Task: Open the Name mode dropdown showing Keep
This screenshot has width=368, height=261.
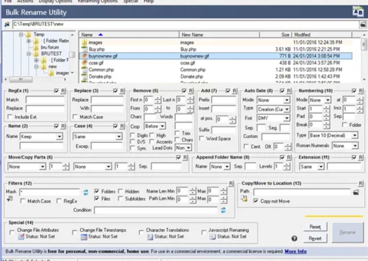Action: tap(59, 136)
